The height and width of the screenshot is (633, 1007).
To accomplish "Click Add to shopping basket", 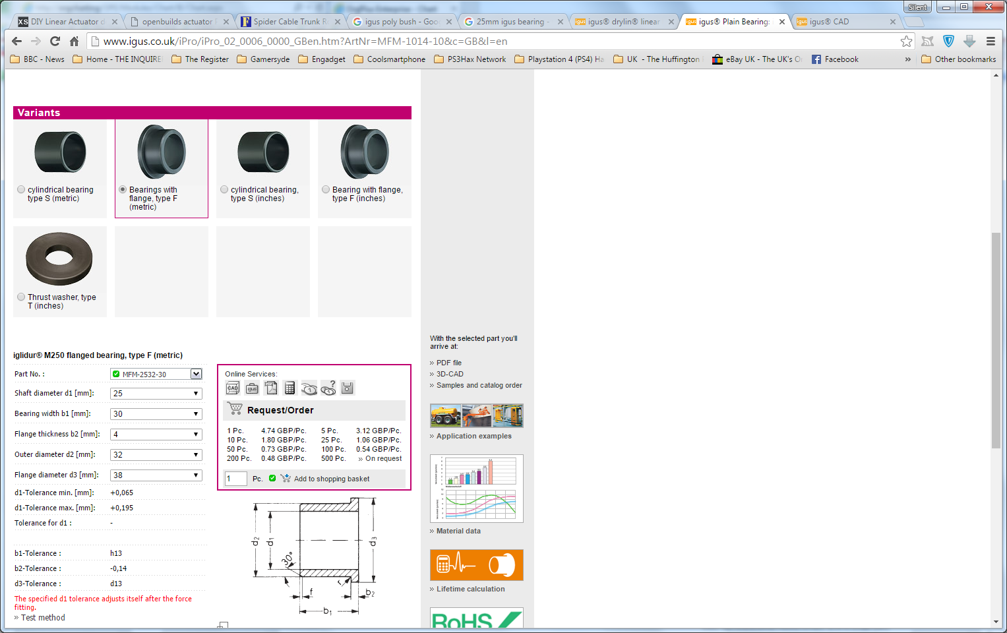I will coord(332,479).
